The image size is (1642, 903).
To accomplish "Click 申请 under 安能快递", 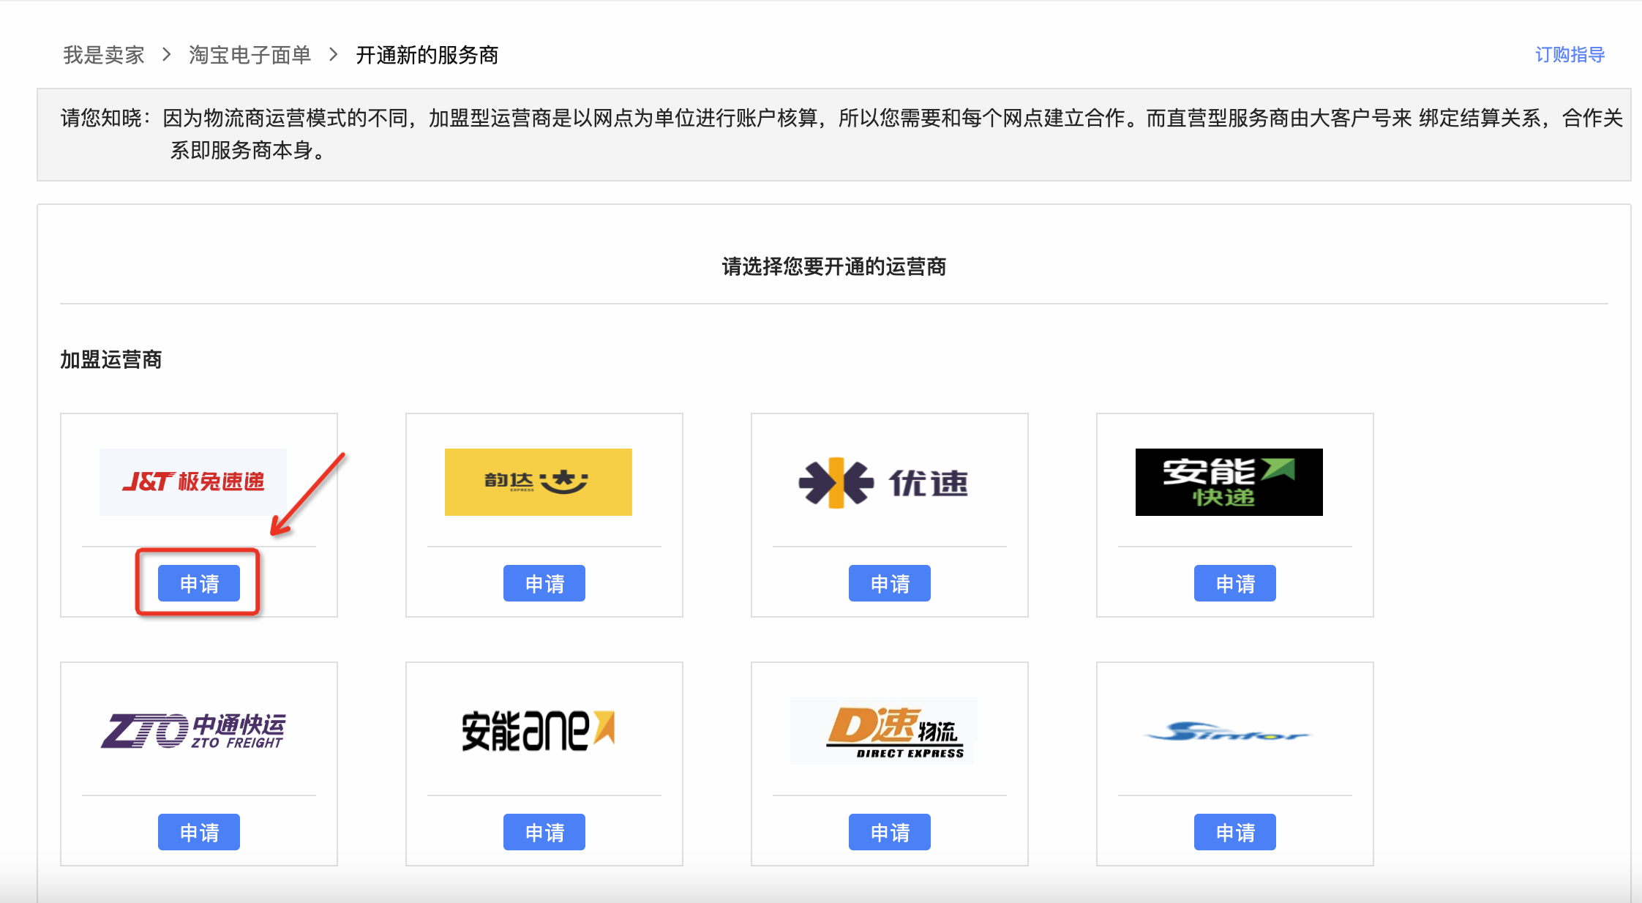I will (x=1235, y=583).
